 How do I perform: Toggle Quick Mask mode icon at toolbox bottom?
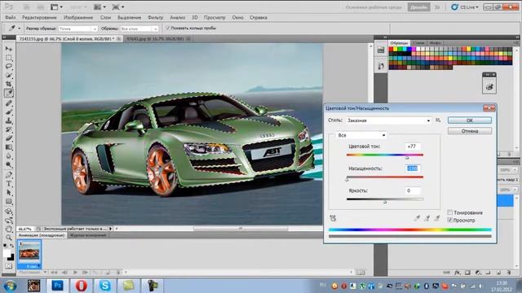[9, 266]
